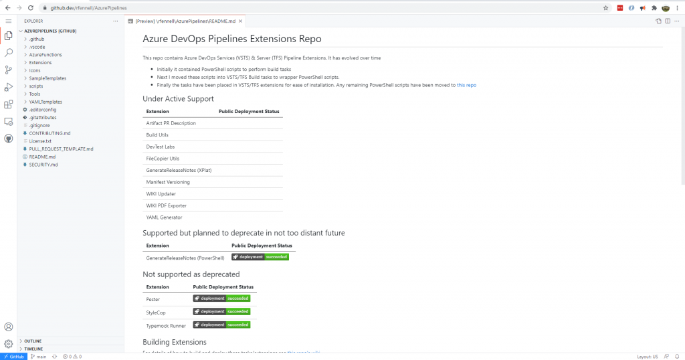
Task: Click the browser profile avatar
Action: (666, 8)
